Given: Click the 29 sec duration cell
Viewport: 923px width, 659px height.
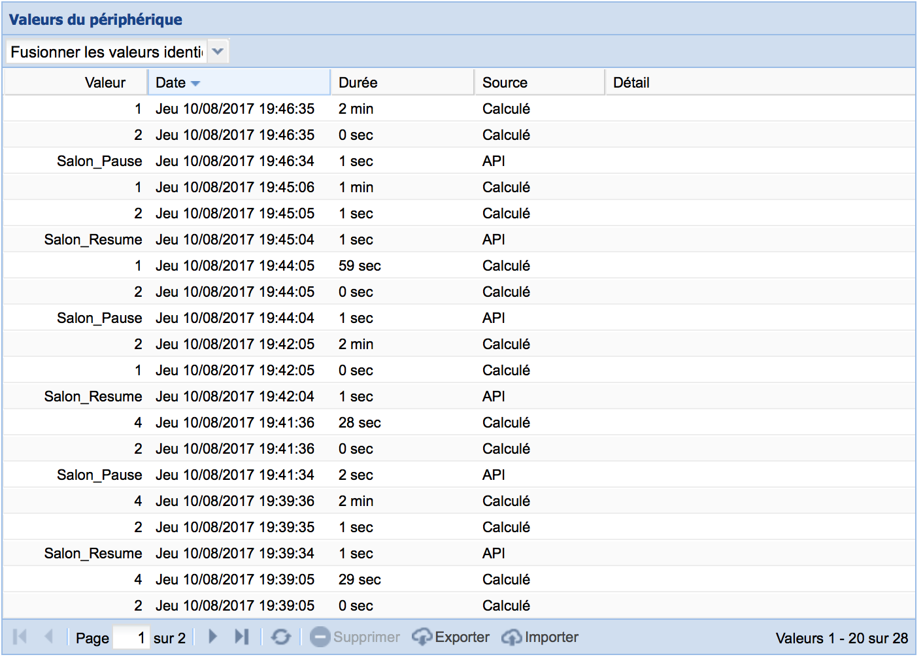Looking at the screenshot, I should click(x=360, y=579).
